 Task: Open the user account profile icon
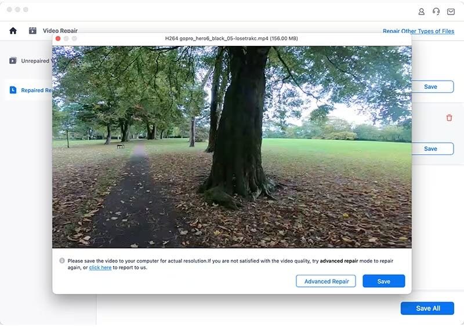[x=422, y=12]
